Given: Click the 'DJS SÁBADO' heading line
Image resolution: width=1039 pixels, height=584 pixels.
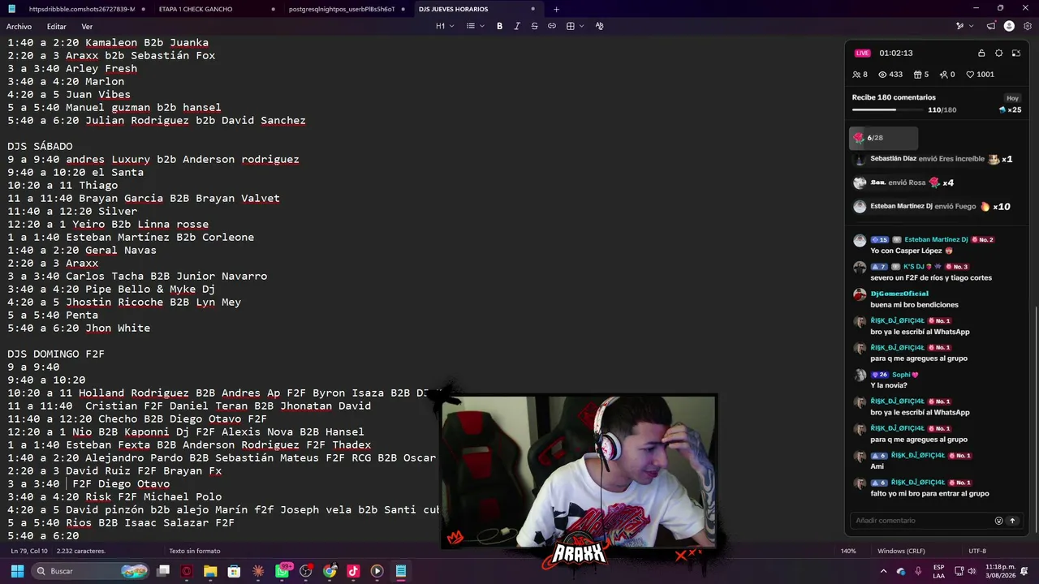Looking at the screenshot, I should (40, 147).
